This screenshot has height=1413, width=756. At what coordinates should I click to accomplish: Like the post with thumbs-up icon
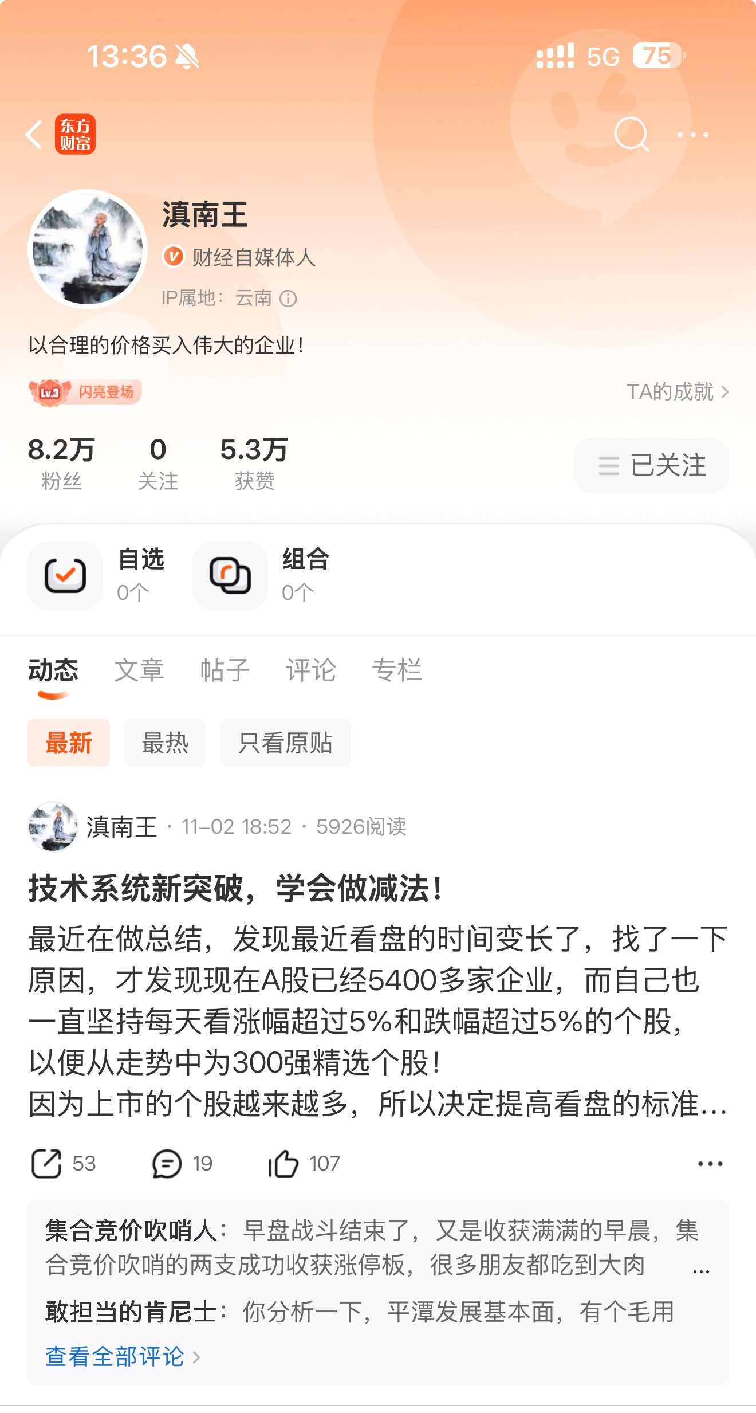[x=283, y=1164]
